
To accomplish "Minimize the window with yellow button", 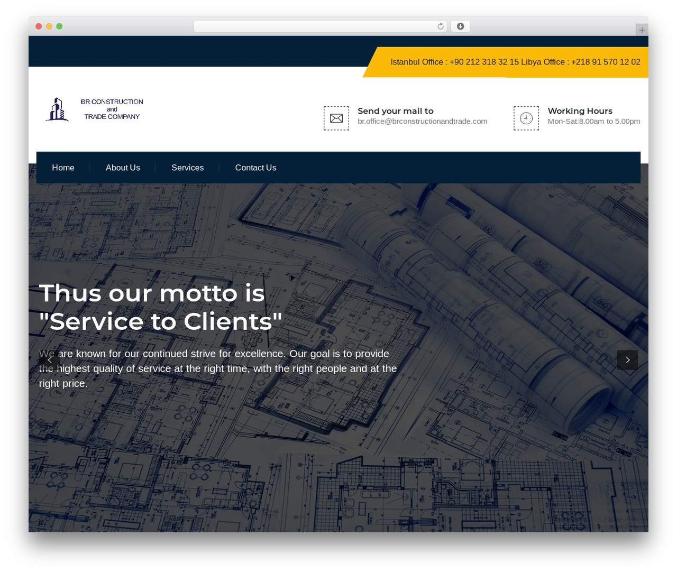I will (49, 26).
